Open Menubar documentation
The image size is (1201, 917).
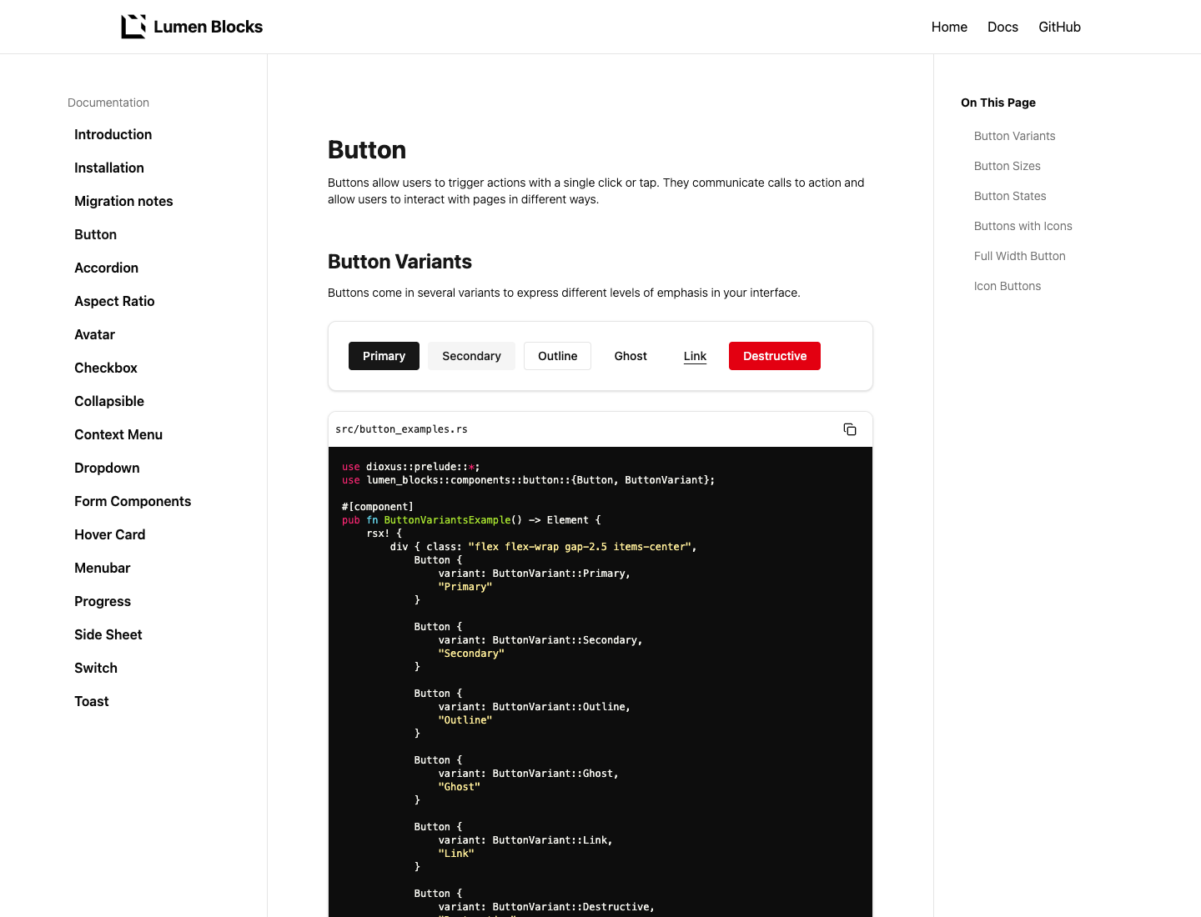[102, 568]
